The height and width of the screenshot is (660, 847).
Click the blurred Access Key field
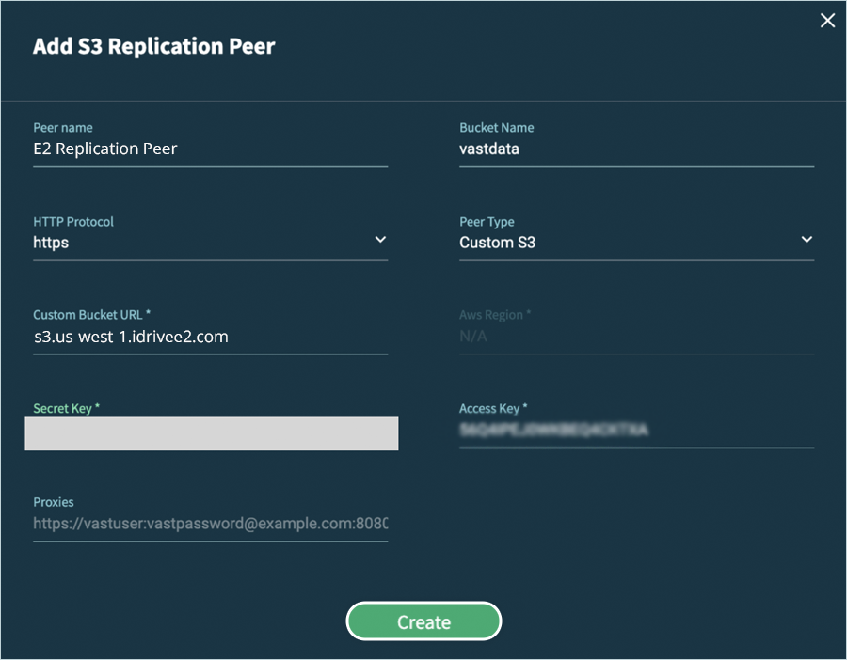(x=636, y=431)
